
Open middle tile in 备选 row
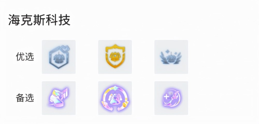point(115,98)
